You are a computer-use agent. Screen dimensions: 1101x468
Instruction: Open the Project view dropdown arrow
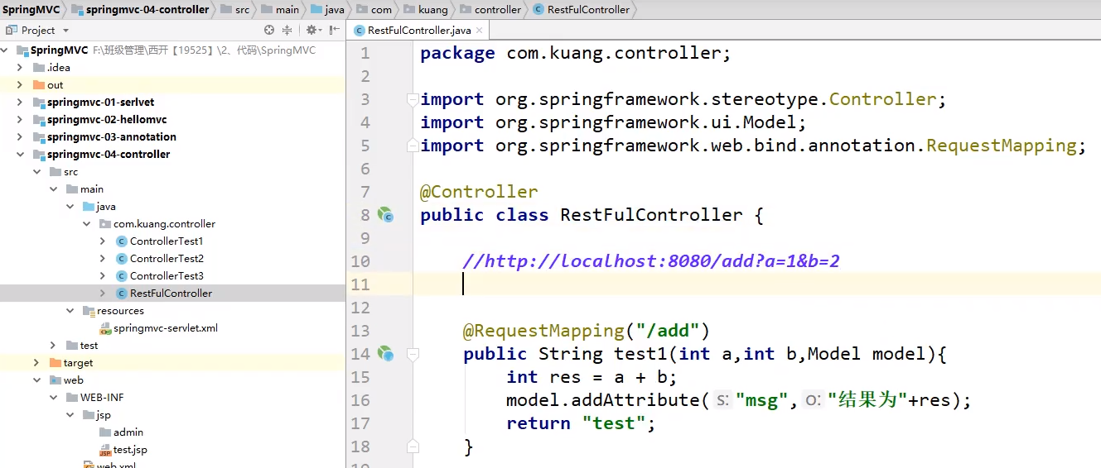pyautogui.click(x=65, y=31)
